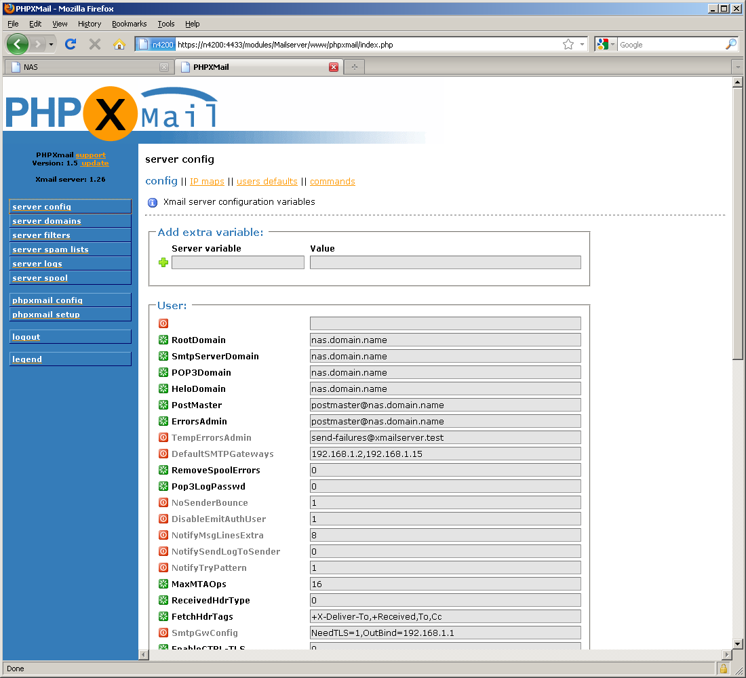This screenshot has width=746, height=678.
Task: Enable the DefaultSMTPGateways red icon
Action: 163,454
